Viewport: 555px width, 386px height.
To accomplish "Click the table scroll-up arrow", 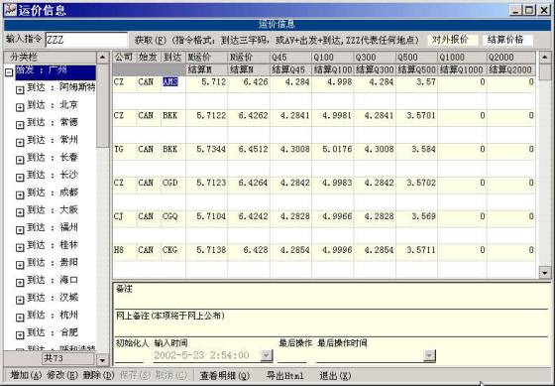I will coord(544,58).
